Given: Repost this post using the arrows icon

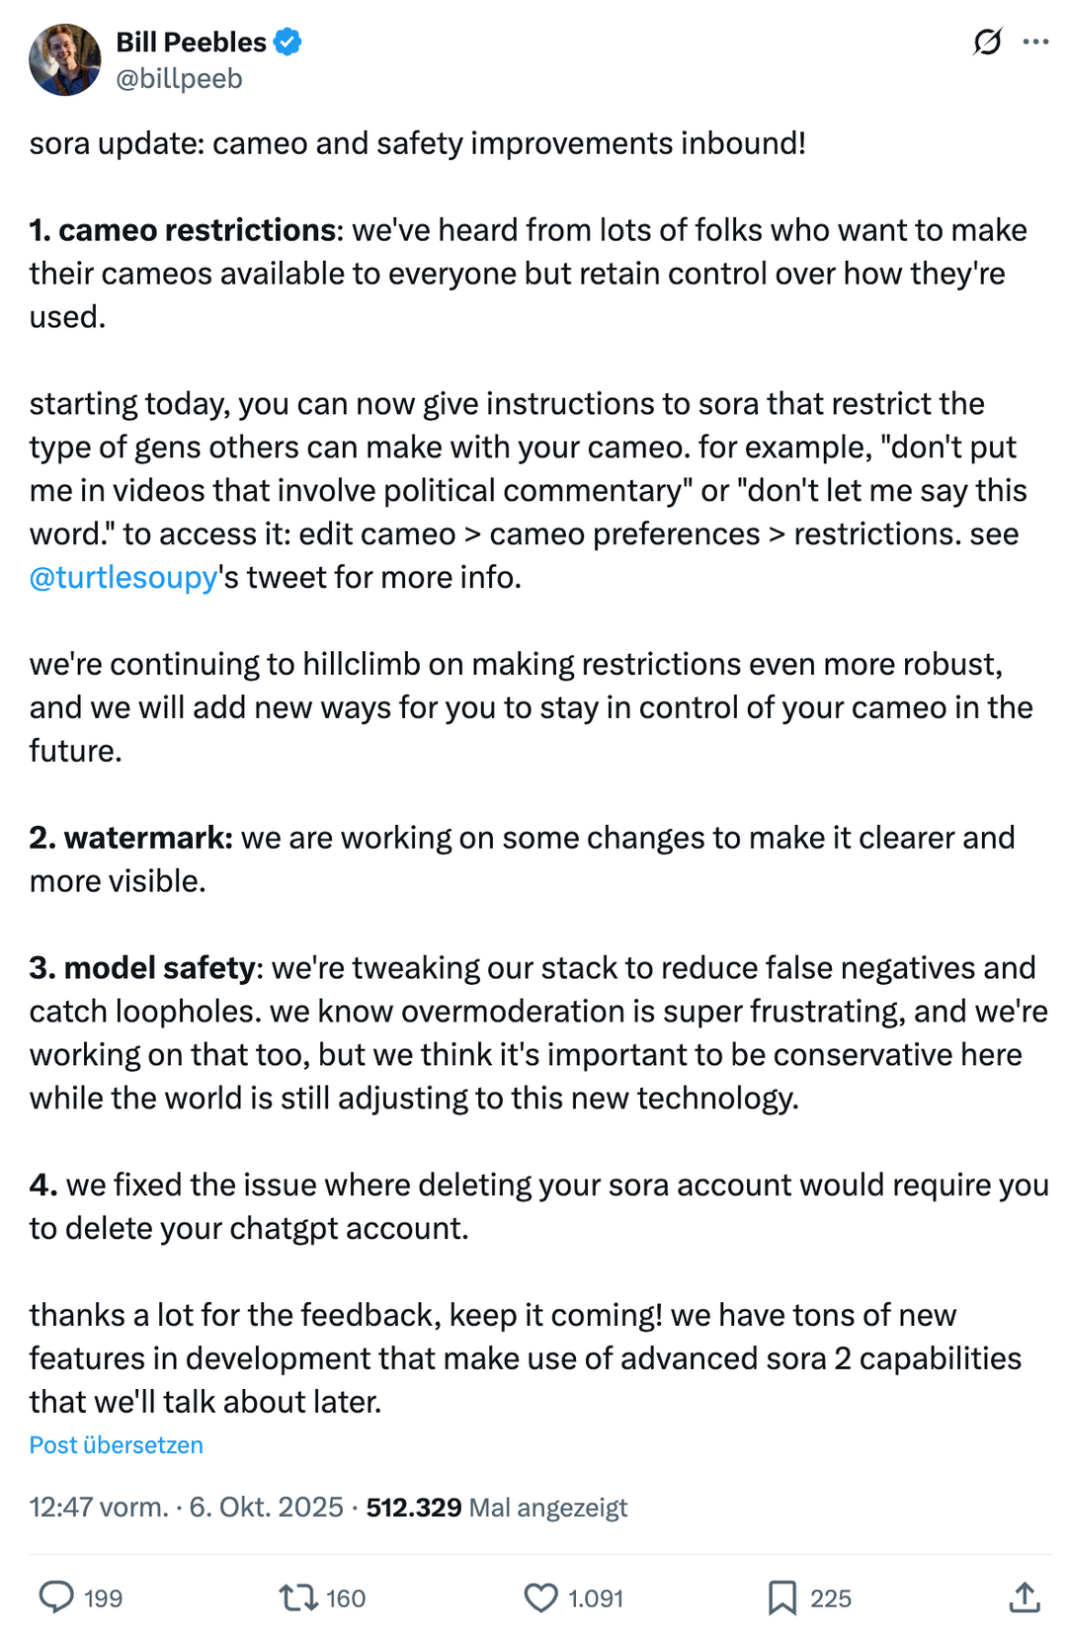Looking at the screenshot, I should pos(297,1596).
